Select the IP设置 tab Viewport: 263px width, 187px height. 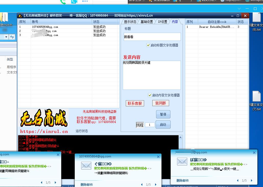point(162,22)
